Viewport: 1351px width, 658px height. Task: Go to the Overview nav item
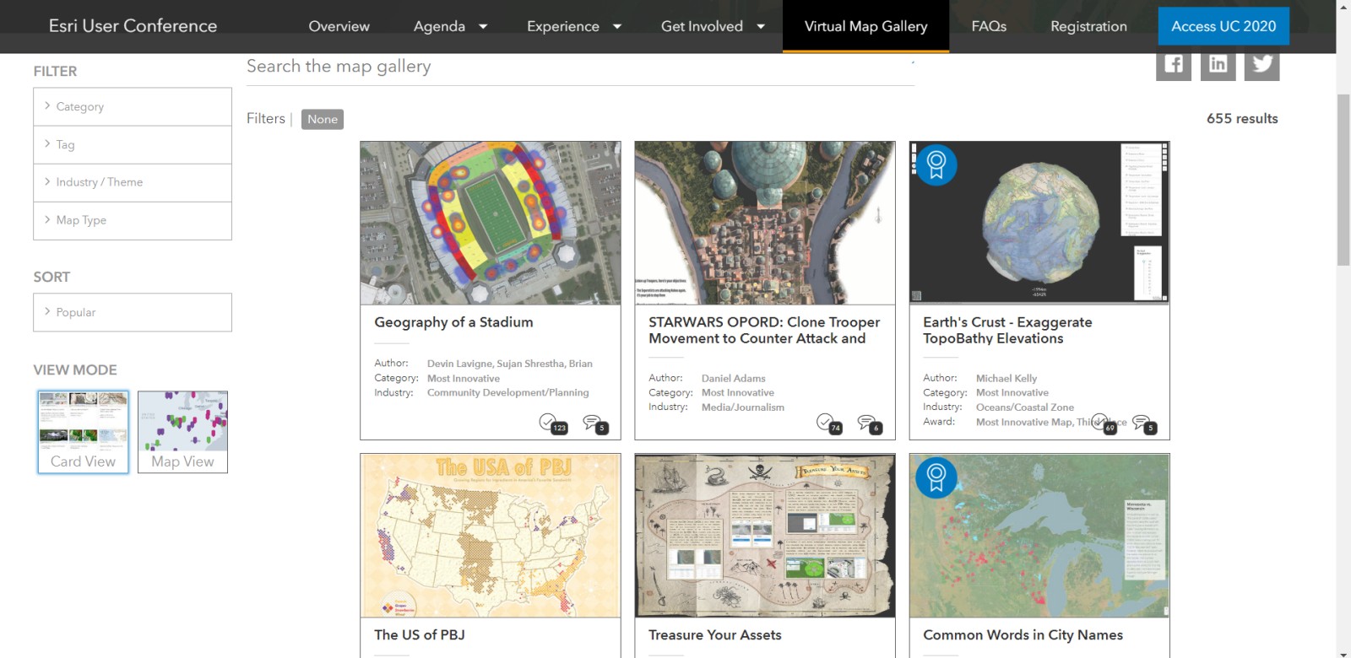click(339, 26)
